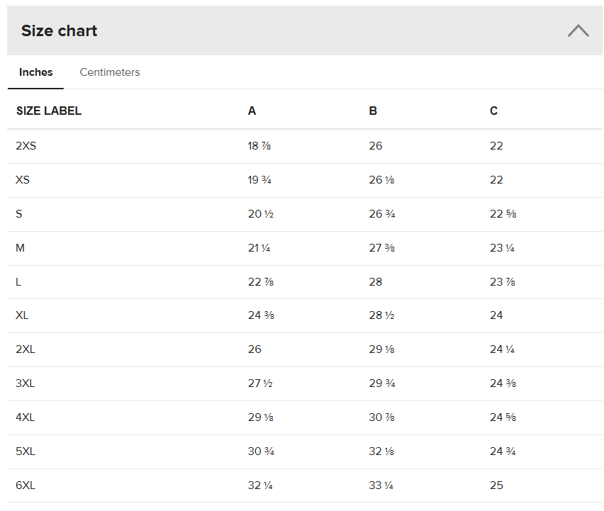Select the 5XL size row label

pos(26,451)
